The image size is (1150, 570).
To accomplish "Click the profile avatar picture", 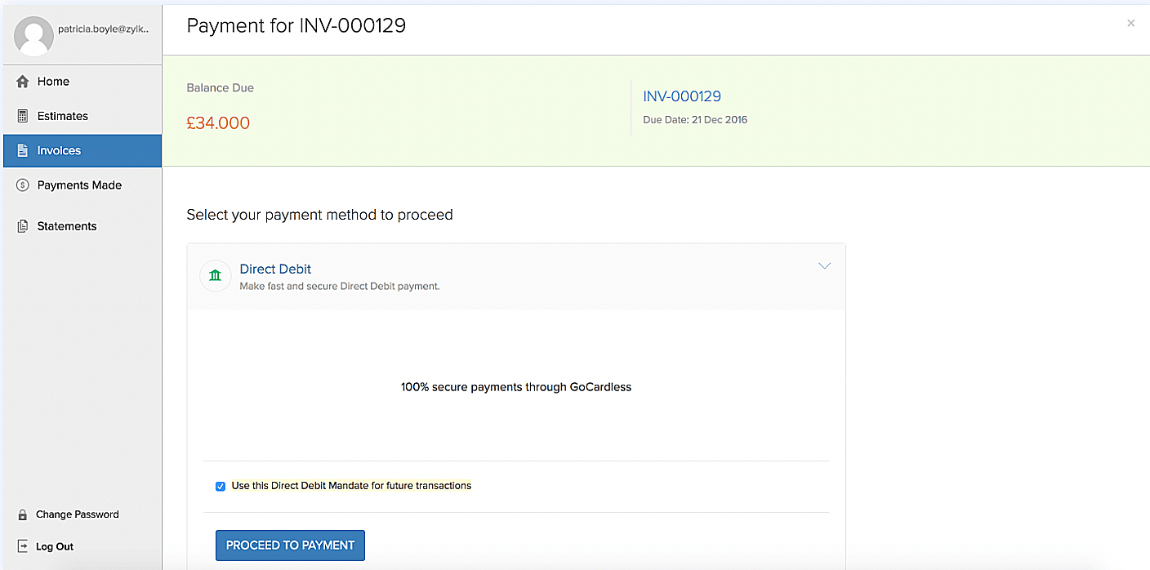I will coord(33,34).
